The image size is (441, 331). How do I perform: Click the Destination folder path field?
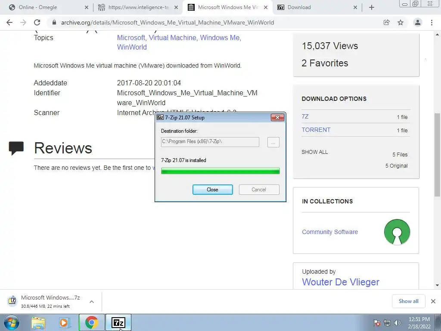[210, 142]
